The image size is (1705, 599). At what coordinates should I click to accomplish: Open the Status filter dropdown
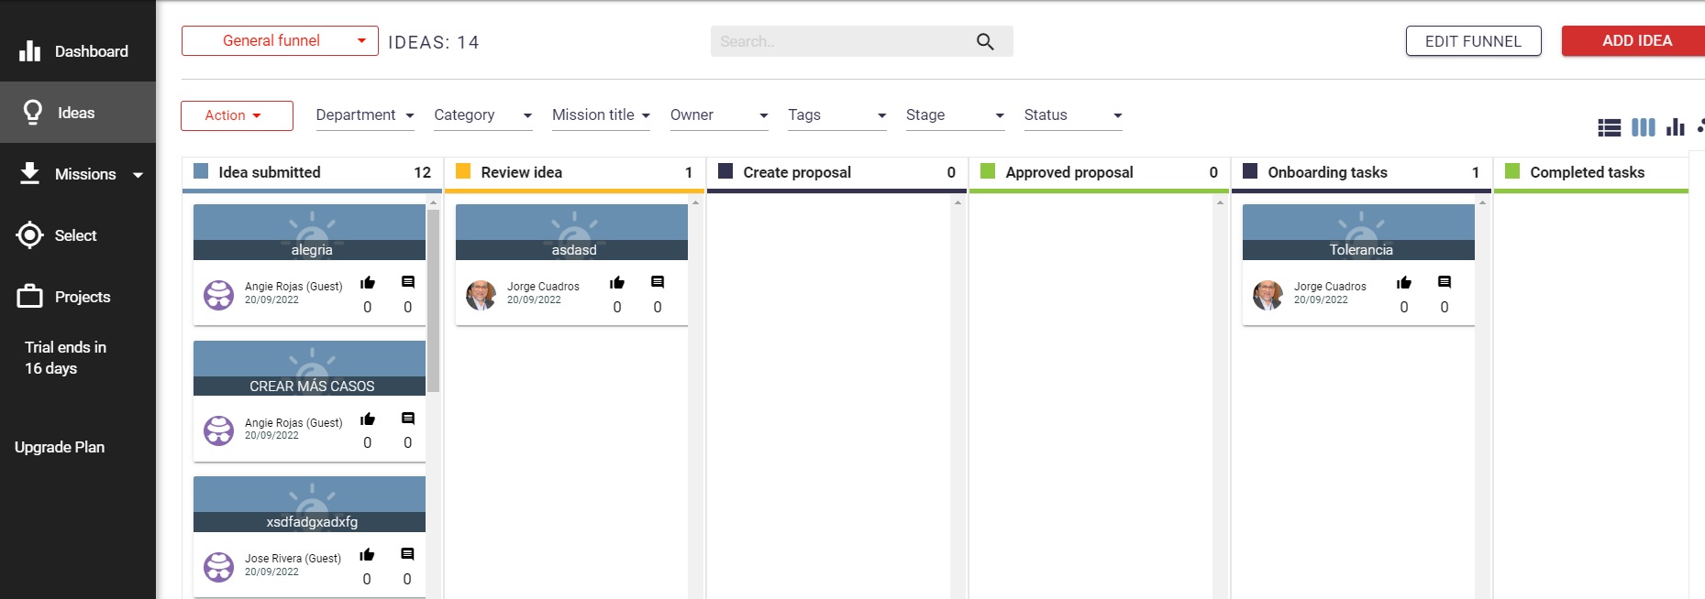point(1072,115)
